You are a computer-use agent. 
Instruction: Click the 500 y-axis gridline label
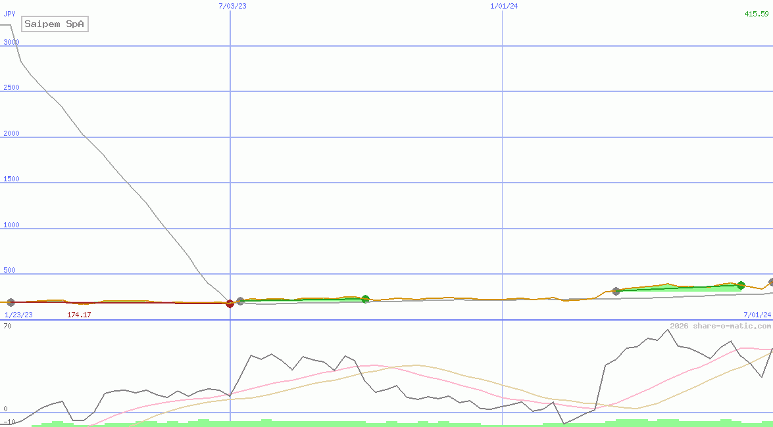pos(9,270)
